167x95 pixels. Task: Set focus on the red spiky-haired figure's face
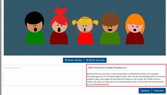[x=59, y=27]
